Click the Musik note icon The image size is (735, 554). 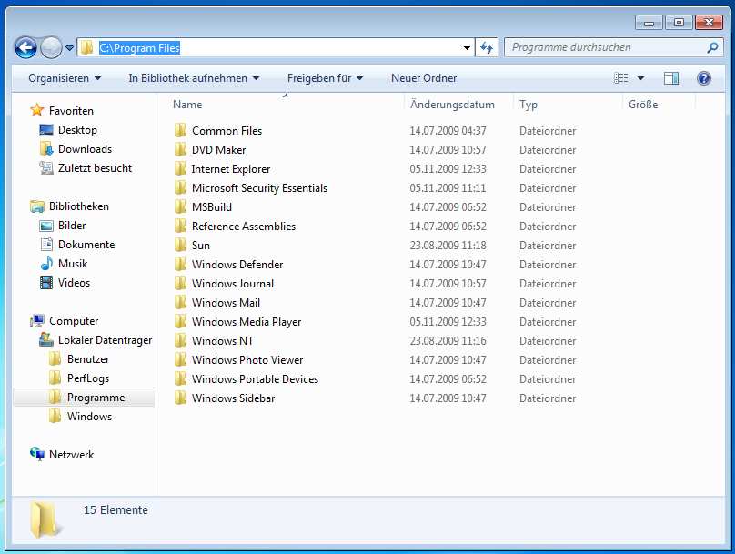[46, 264]
